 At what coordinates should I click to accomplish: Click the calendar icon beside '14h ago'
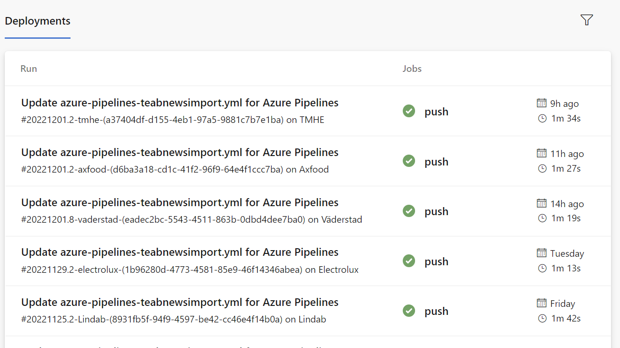tap(542, 203)
